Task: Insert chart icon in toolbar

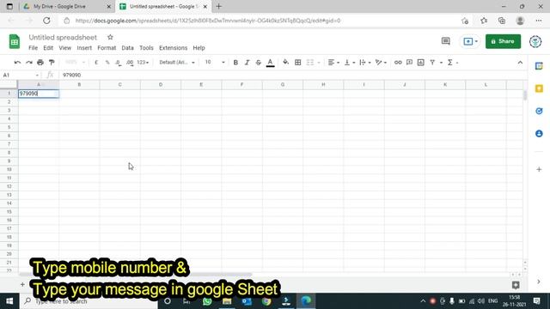Action: [x=421, y=63]
